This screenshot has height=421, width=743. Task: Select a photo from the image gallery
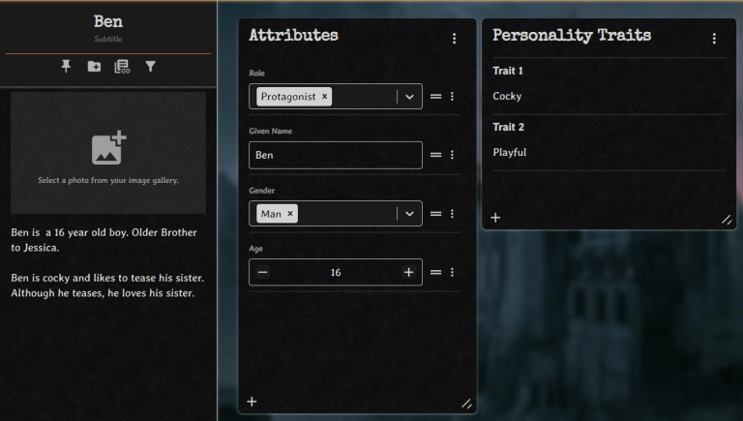point(108,152)
